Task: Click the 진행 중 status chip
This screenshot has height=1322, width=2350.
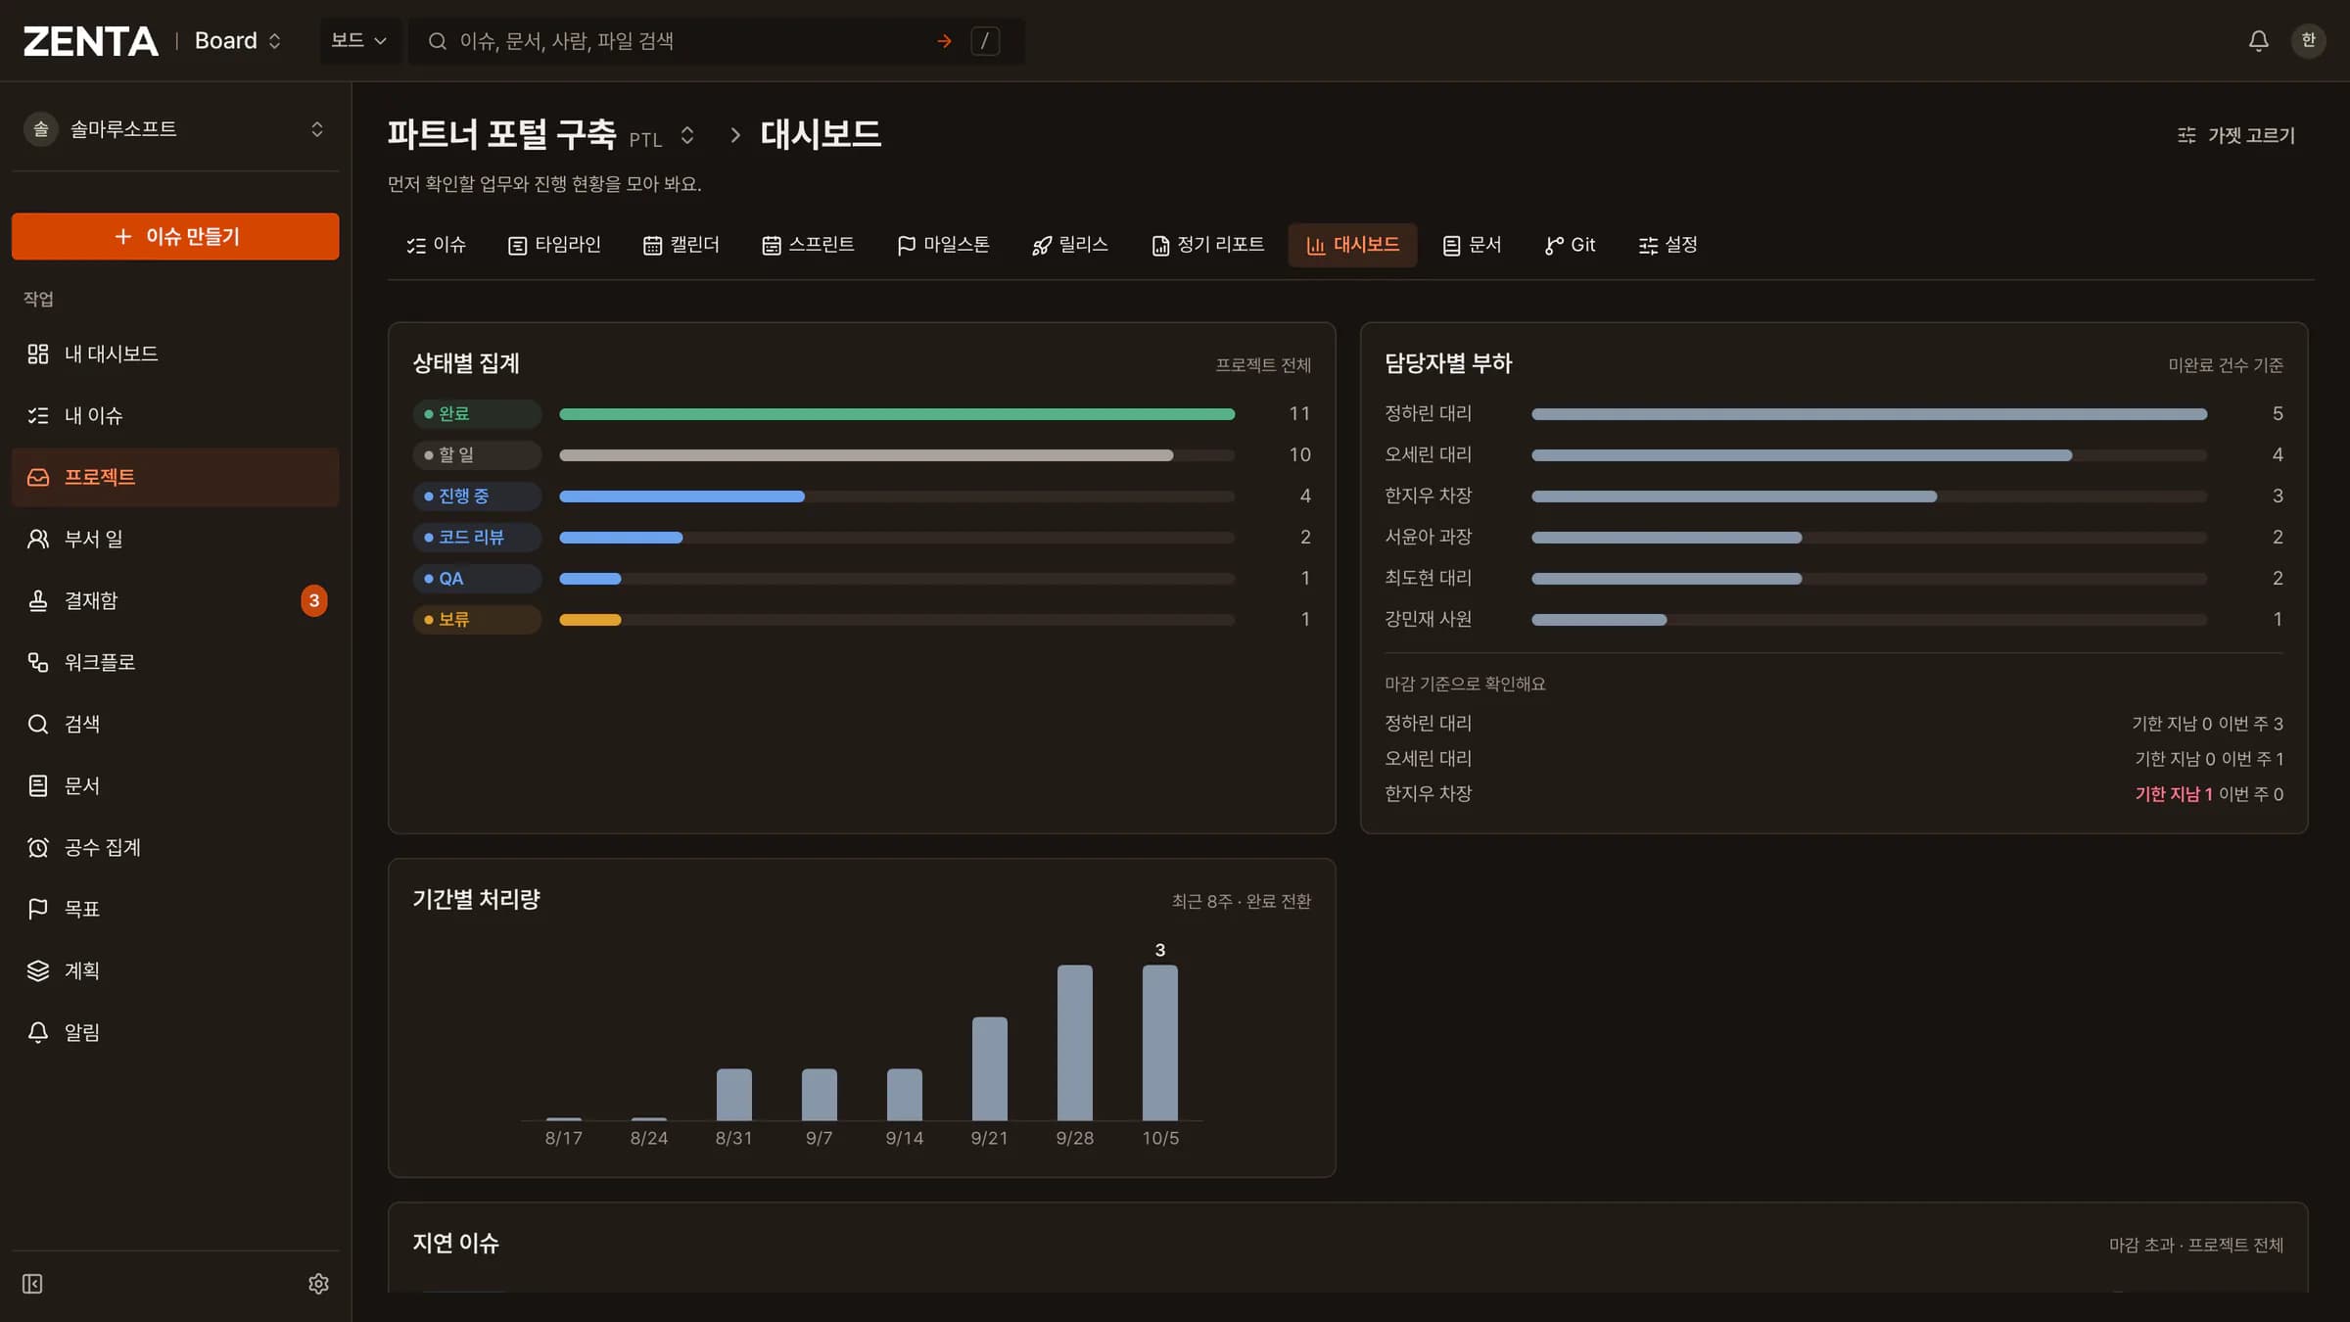Action: pos(477,496)
